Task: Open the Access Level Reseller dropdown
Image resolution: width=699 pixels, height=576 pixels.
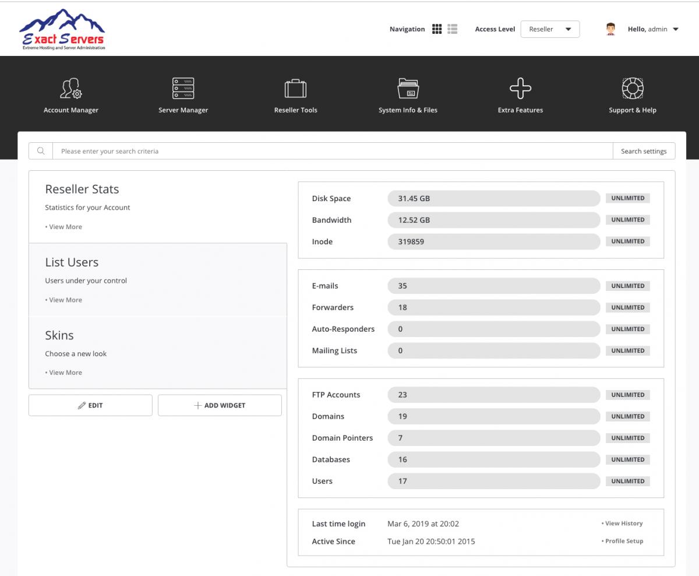Action: tap(550, 29)
